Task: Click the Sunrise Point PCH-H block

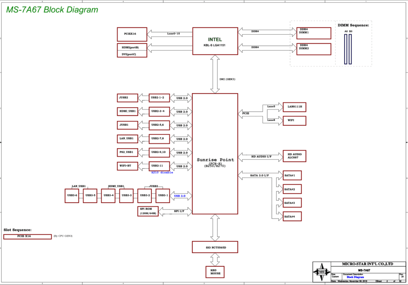Action: click(x=215, y=153)
